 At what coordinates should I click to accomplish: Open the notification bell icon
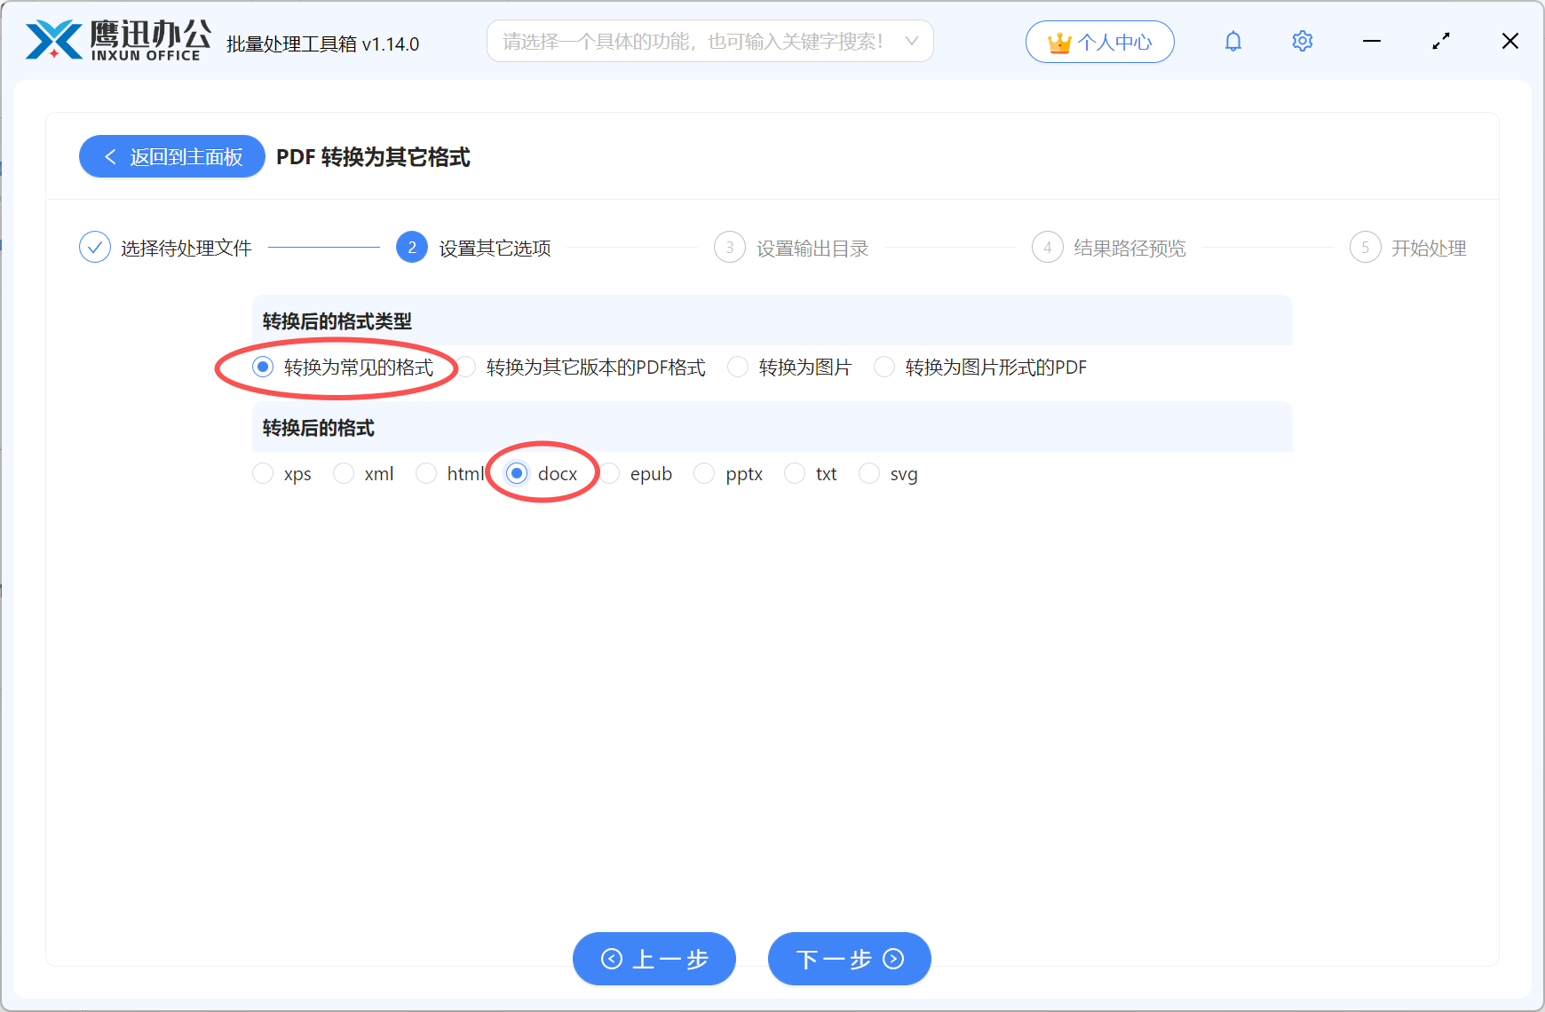(x=1232, y=41)
